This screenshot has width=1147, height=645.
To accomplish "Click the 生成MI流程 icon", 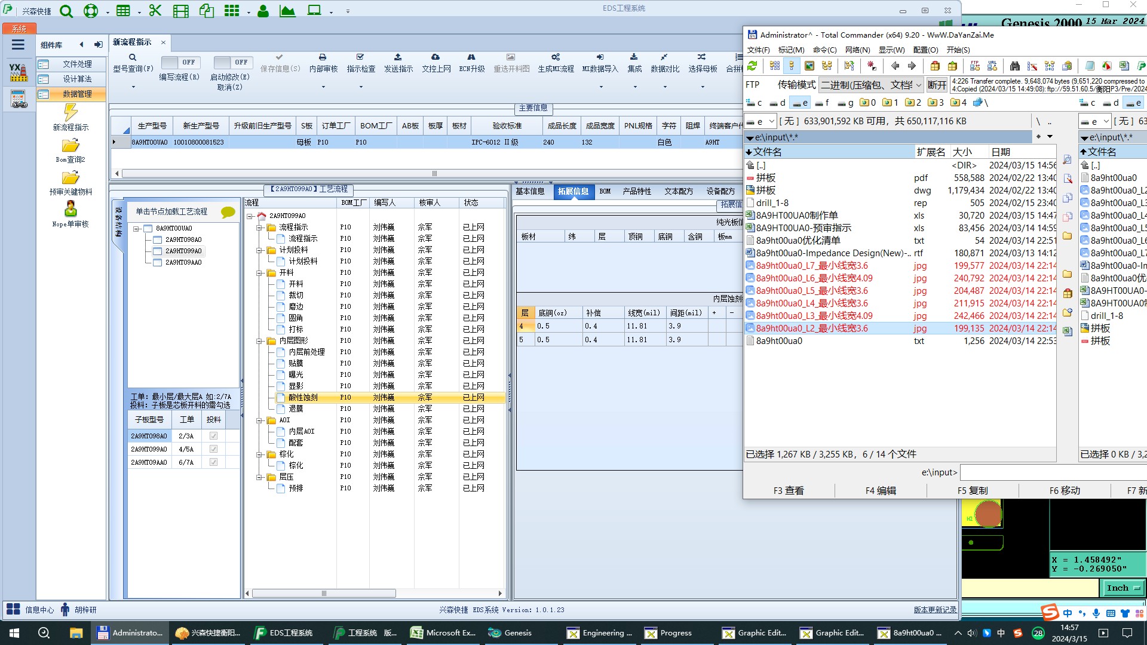I will pos(556,57).
